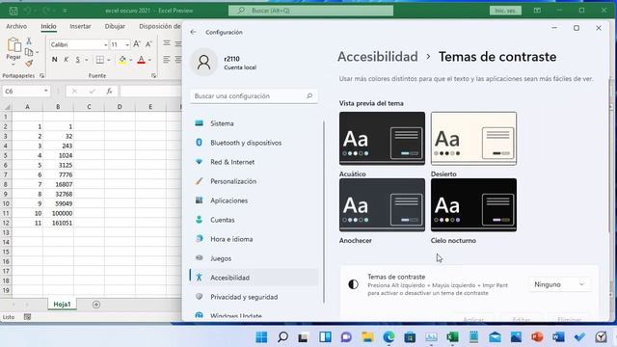Open the Windows Start menu

click(261, 337)
